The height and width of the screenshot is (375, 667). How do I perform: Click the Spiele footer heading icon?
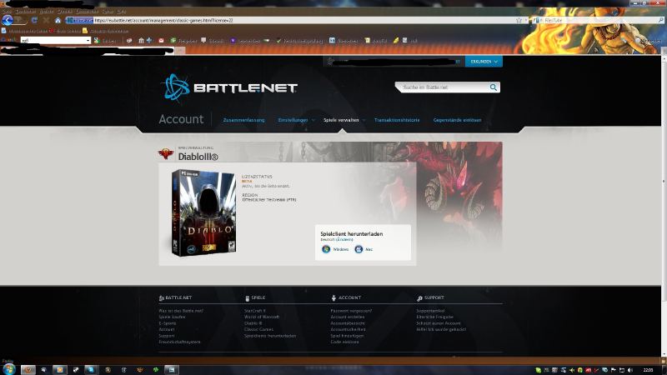tap(247, 298)
